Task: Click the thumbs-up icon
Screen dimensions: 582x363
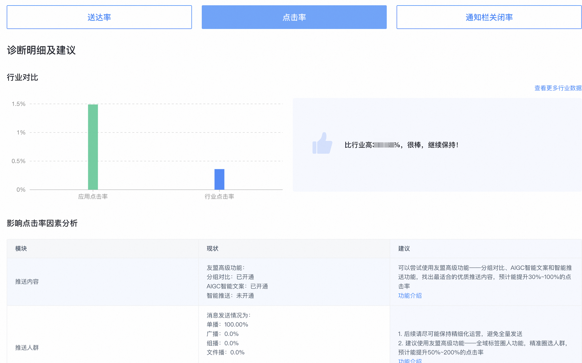Action: point(322,143)
